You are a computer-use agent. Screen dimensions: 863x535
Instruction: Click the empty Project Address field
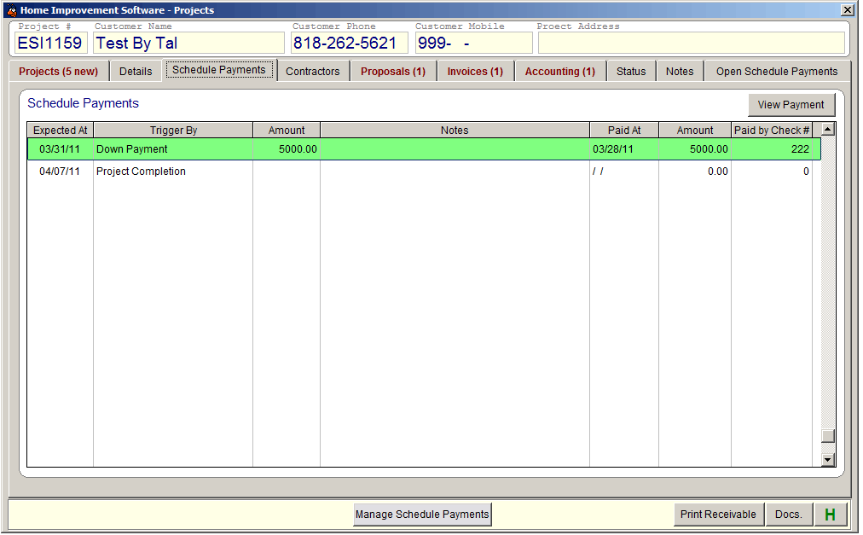click(x=692, y=43)
